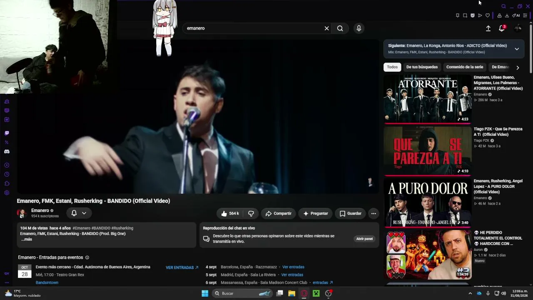The image size is (533, 300).
Task: Open the ad blocker shield icon
Action: tap(473, 15)
